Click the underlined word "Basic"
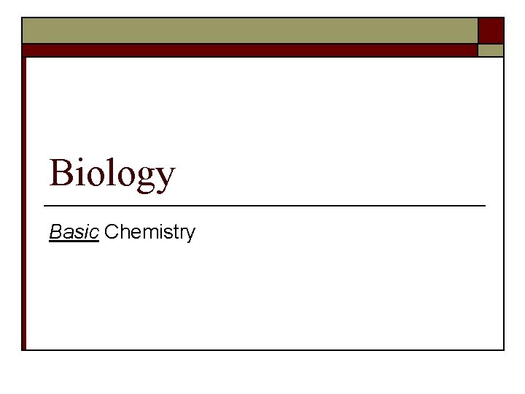This screenshot has height=394, width=525. pos(74,232)
